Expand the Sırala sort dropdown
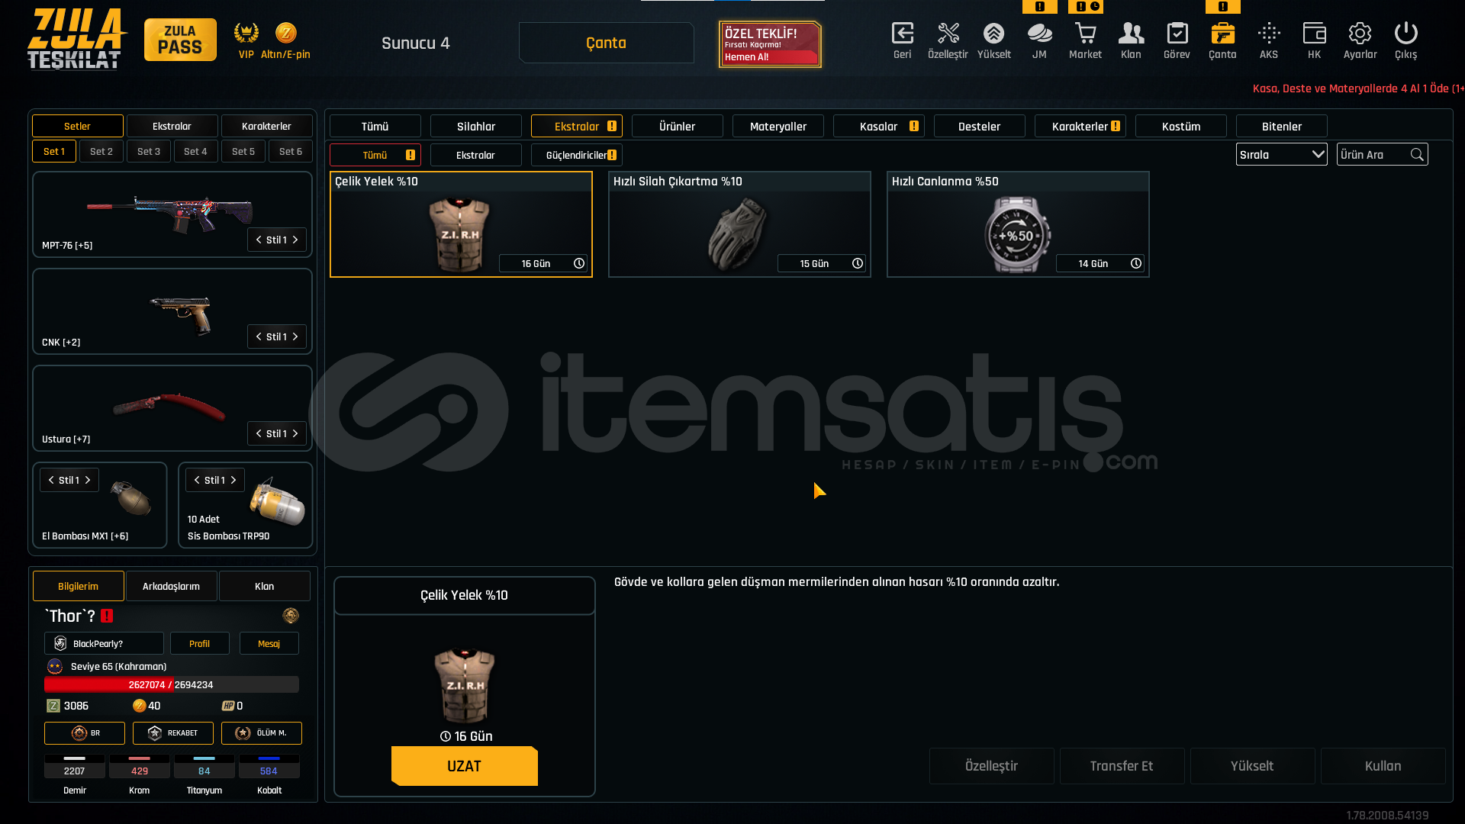The width and height of the screenshot is (1465, 824). tap(1282, 155)
